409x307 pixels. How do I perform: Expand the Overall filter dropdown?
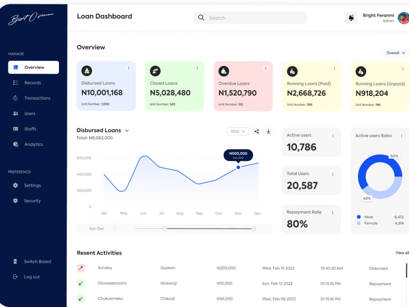click(396, 53)
